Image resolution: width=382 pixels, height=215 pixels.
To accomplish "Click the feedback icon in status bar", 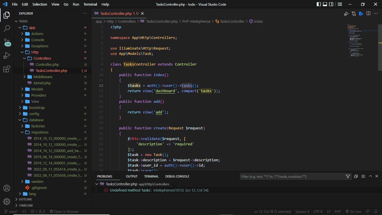I will pos(368,212).
